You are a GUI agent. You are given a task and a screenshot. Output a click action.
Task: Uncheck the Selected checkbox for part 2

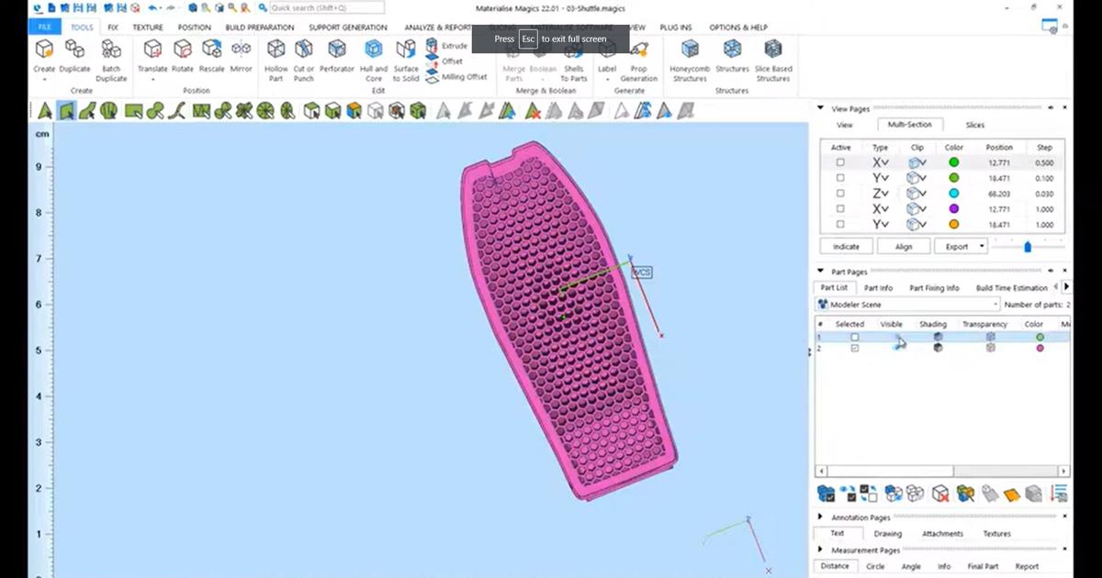point(854,349)
